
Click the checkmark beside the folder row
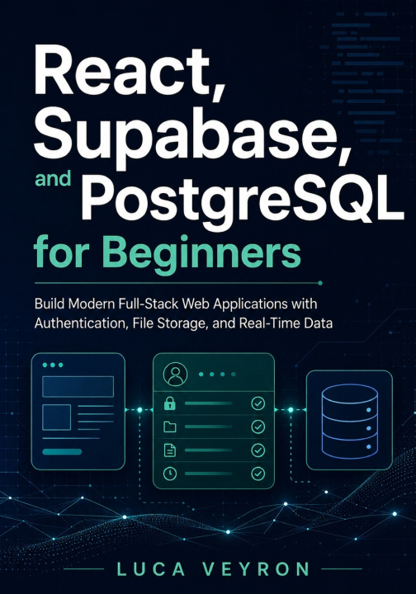pyautogui.click(x=258, y=427)
